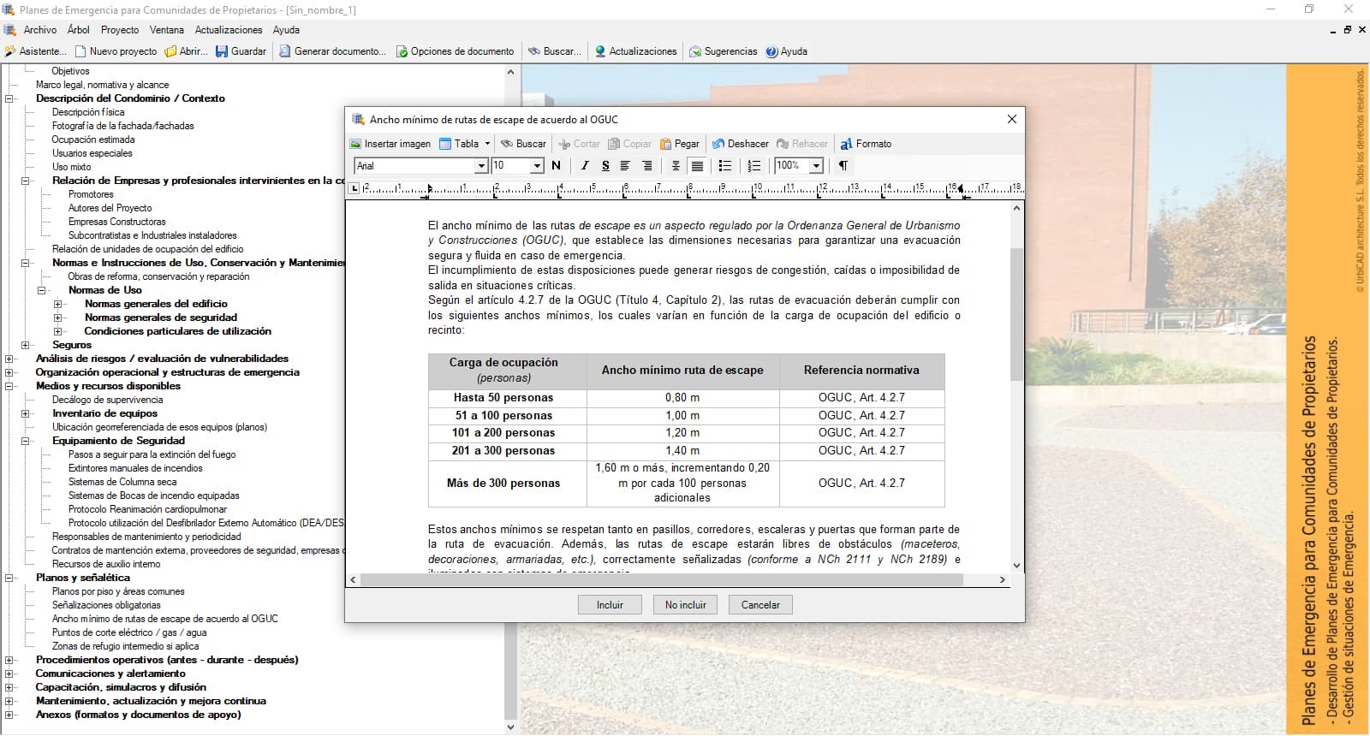Toggle bold (N) text formatting
Viewport: 1370px width, 736px height.
tap(556, 166)
